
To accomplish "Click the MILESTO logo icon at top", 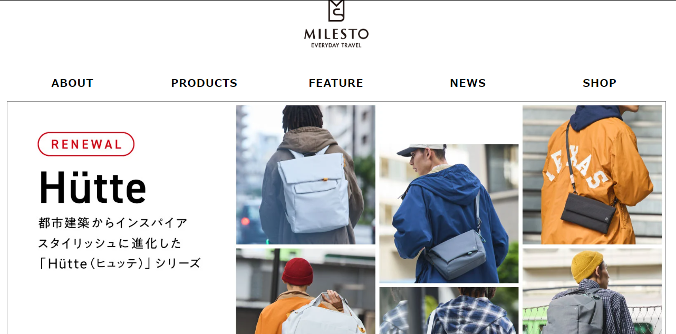I will (336, 11).
